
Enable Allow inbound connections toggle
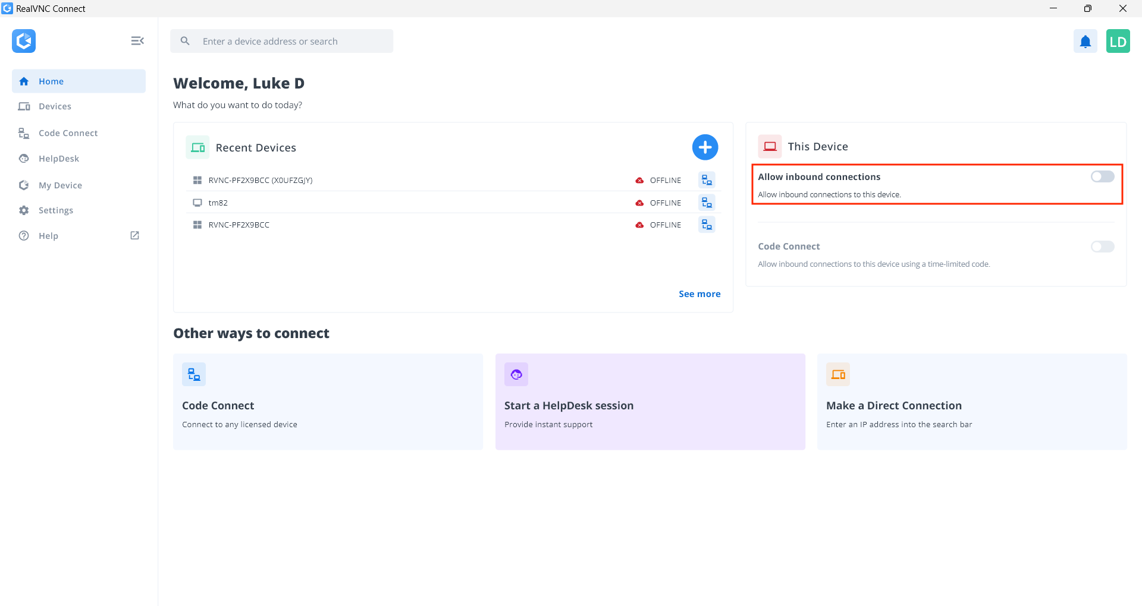(x=1102, y=176)
